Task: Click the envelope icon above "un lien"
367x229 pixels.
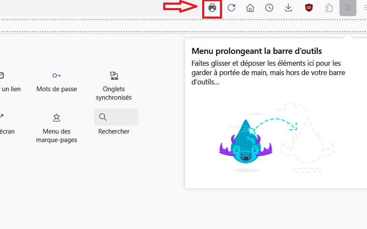Action: [x=1, y=75]
